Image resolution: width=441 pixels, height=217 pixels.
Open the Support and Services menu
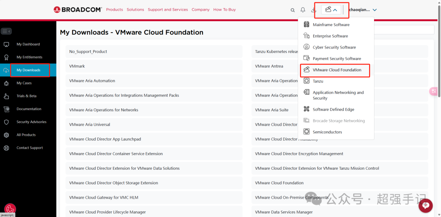tap(168, 9)
